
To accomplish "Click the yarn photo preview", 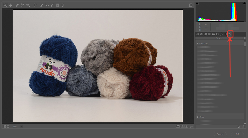I will [98, 66].
